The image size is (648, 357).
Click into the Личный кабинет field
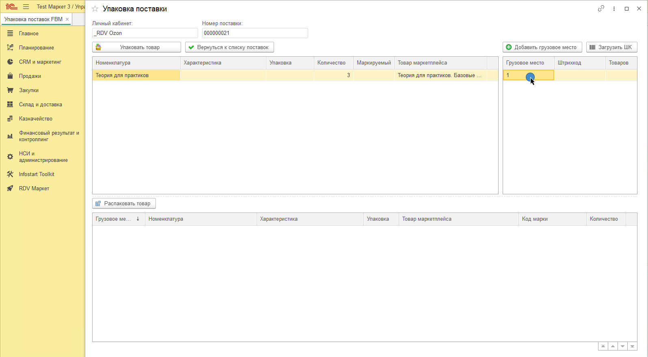[145, 33]
